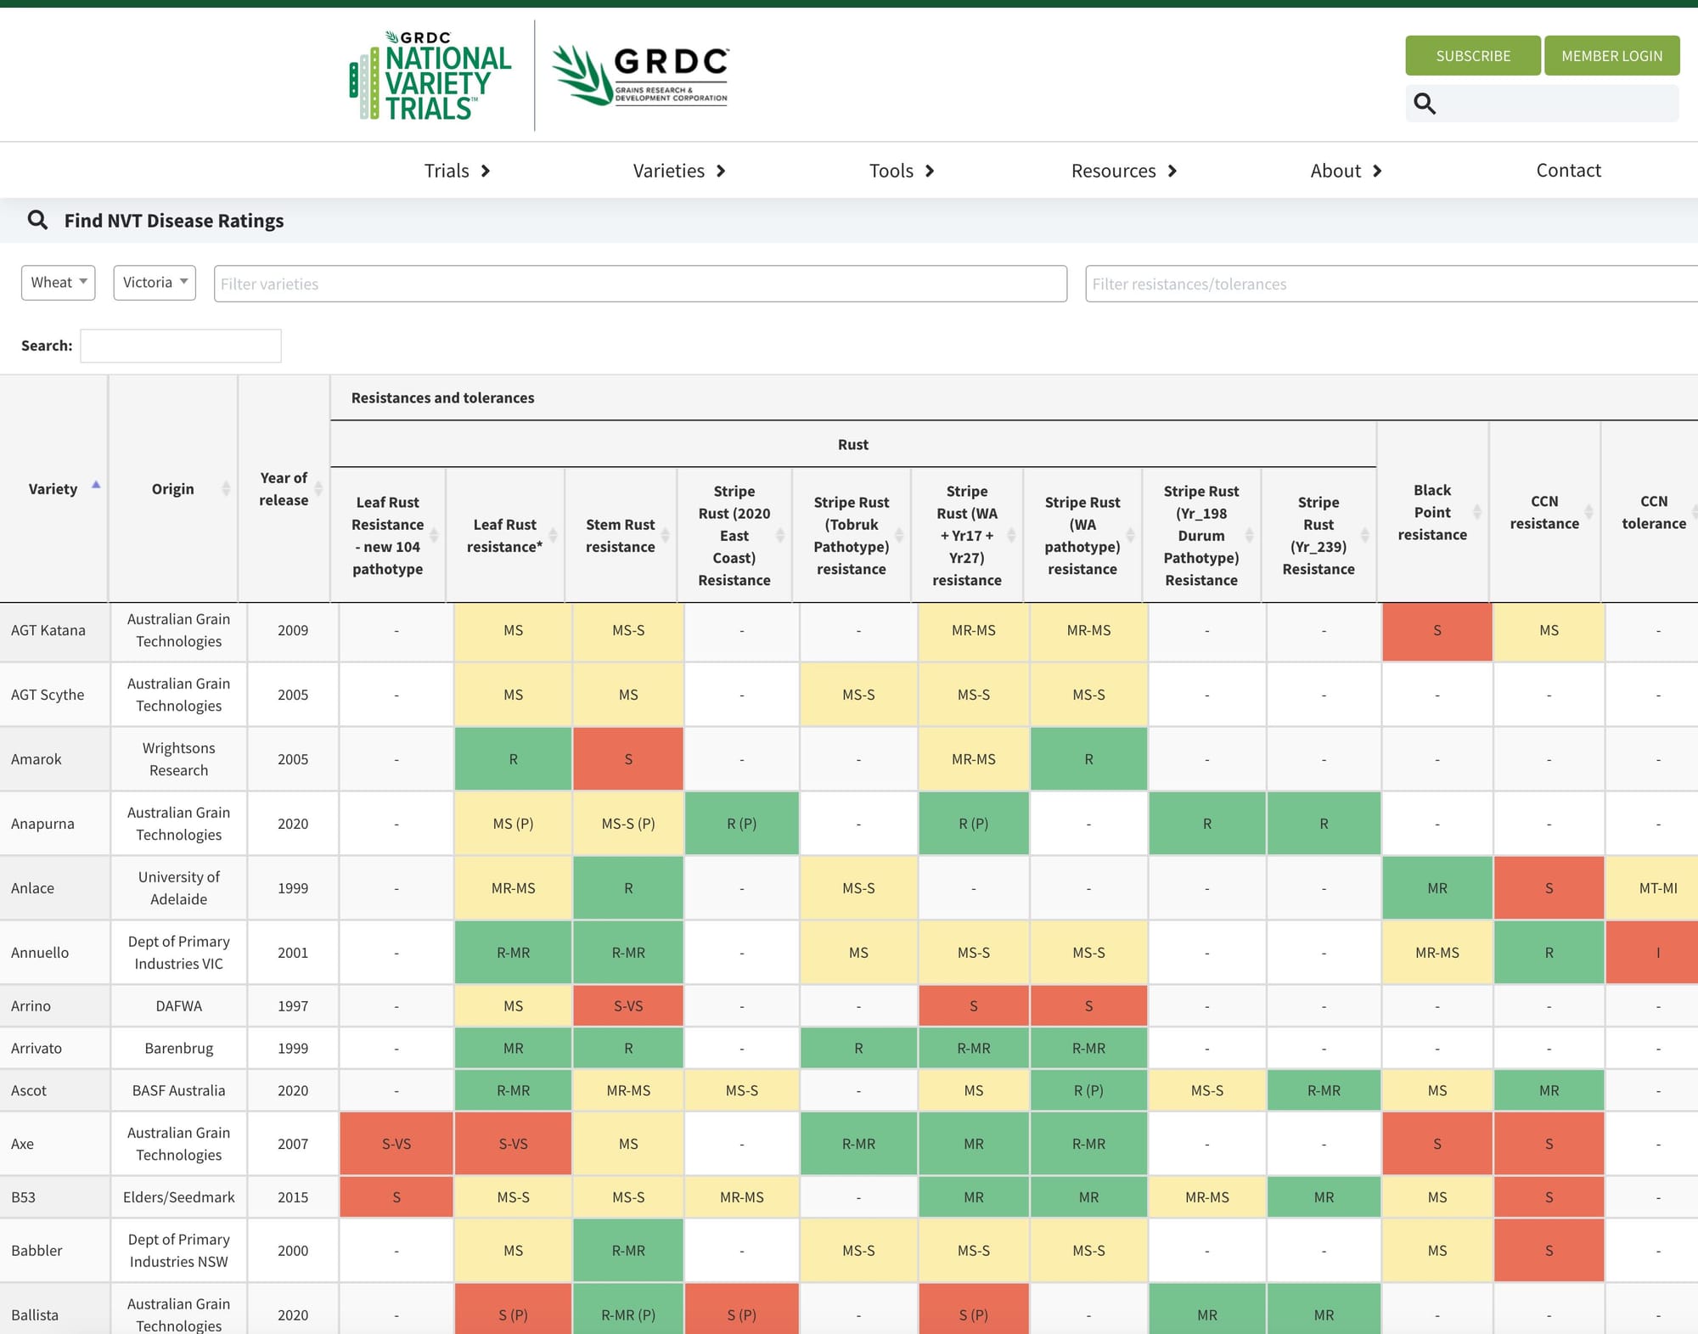Open the Victoria region dropdown
The height and width of the screenshot is (1334, 1698).
(154, 282)
